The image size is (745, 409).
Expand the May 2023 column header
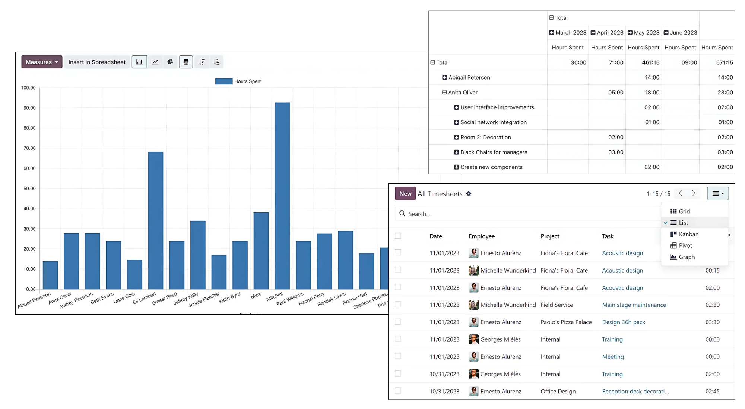tap(630, 33)
